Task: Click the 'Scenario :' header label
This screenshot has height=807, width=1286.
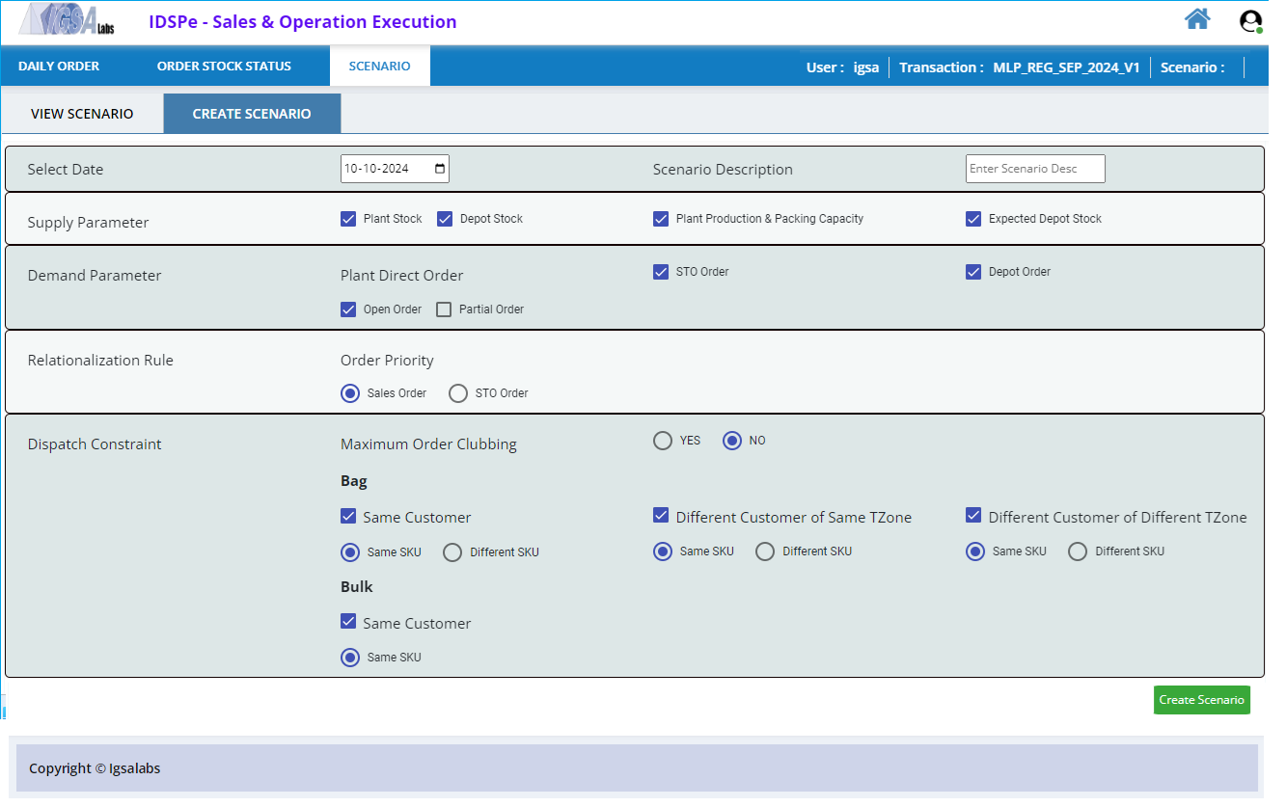Action: point(1192,67)
